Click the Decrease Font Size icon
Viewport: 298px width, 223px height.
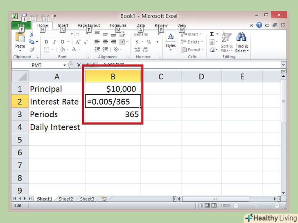(86, 42)
